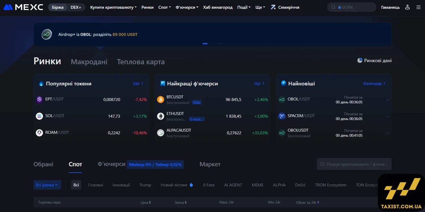Click the 500x leverage badge on BTCUSDT
This screenshot has height=212, width=425.
pos(197,103)
